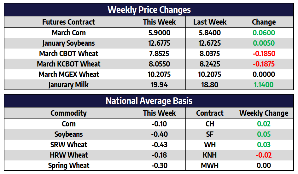
Task: Select the March Corn change value 0.0600
Action: 264,33
